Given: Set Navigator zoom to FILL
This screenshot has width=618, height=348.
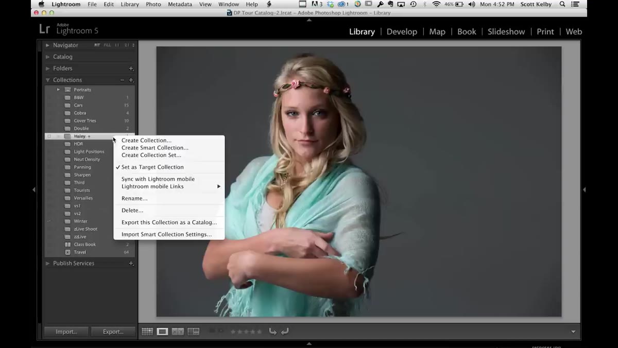Looking at the screenshot, I should [107, 45].
